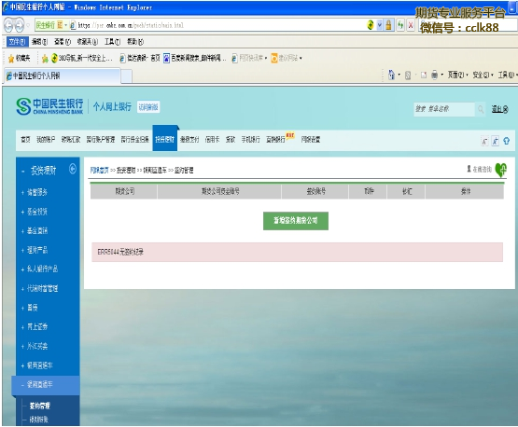
Task: Click the IE home icon in command bar
Action: (391, 76)
